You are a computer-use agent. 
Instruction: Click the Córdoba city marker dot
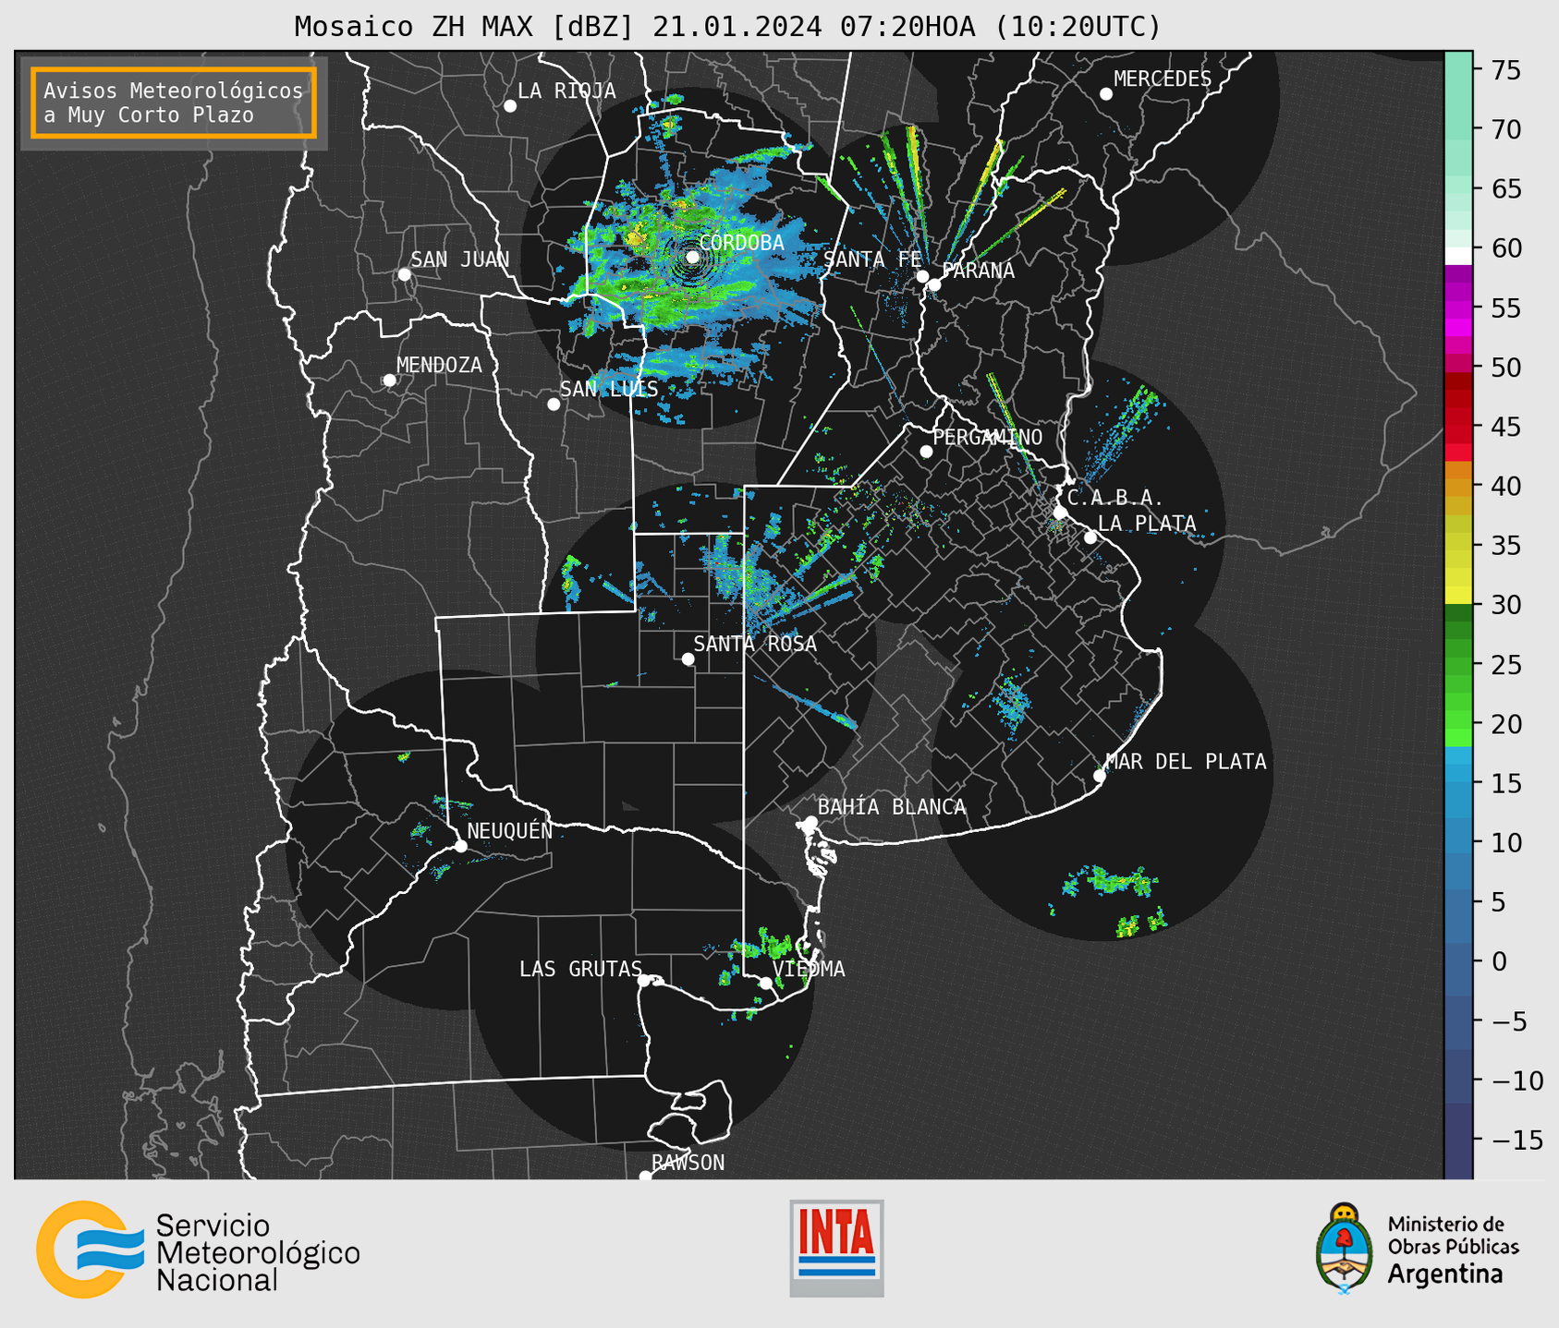[x=692, y=257]
